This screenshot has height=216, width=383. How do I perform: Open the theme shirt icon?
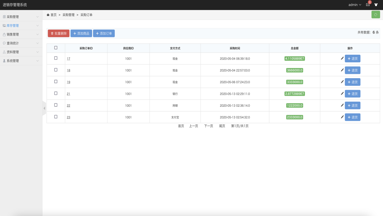point(376,5)
